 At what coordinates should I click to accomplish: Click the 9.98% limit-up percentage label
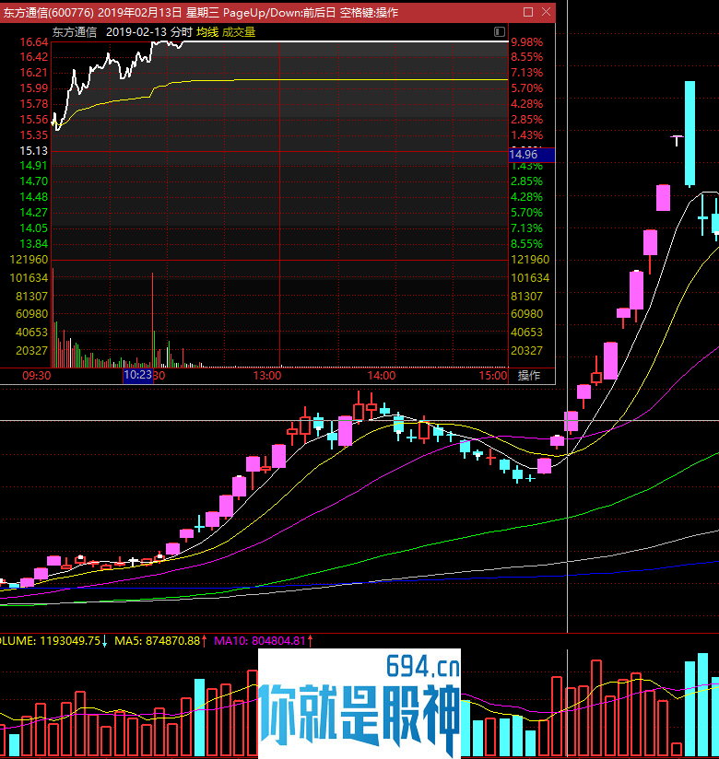[x=526, y=42]
